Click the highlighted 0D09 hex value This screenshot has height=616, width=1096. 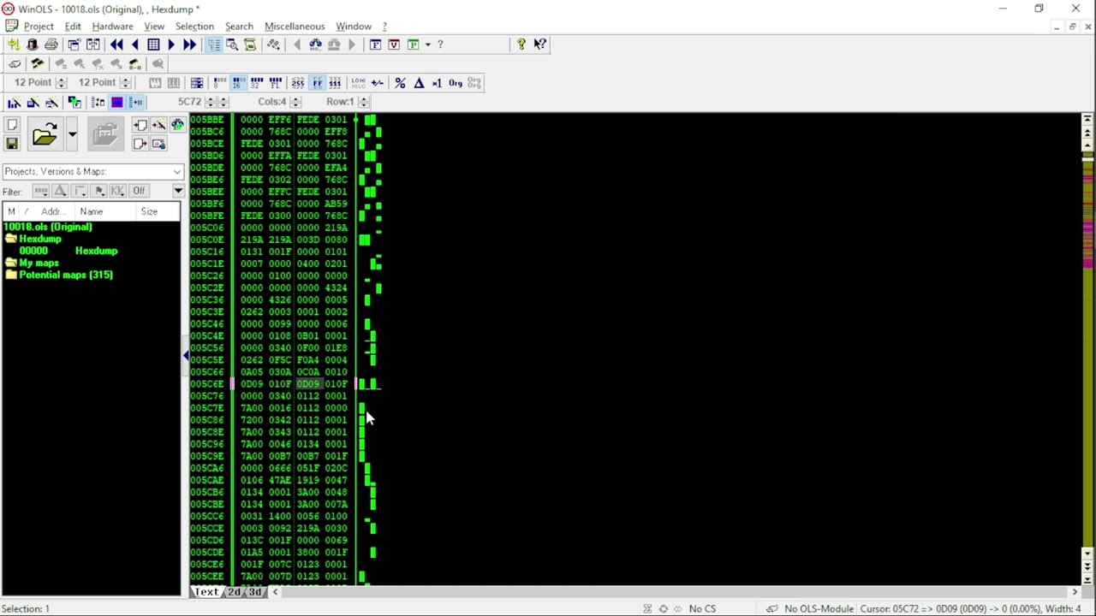tap(308, 384)
